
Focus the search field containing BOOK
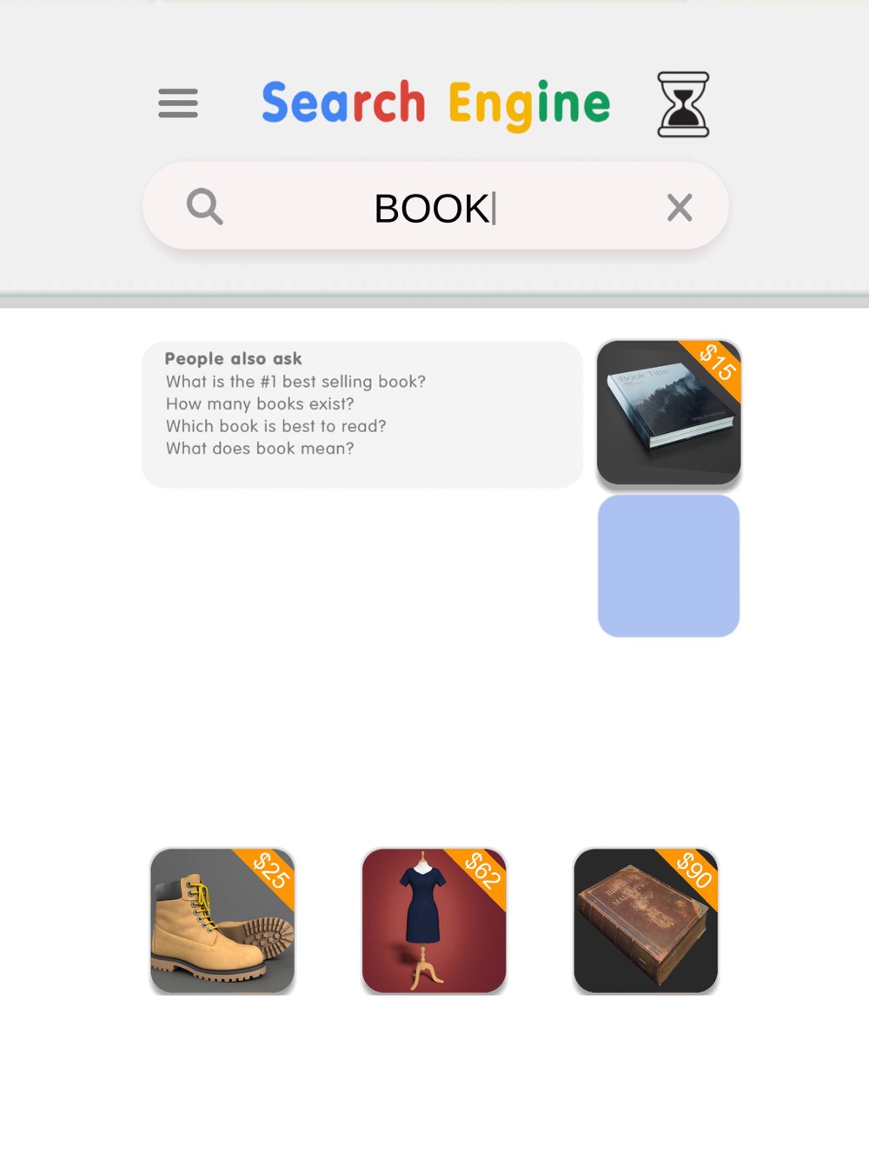point(435,206)
